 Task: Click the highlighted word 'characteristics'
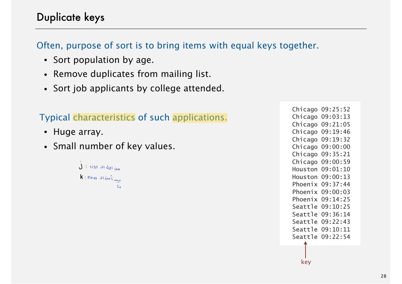(x=104, y=118)
